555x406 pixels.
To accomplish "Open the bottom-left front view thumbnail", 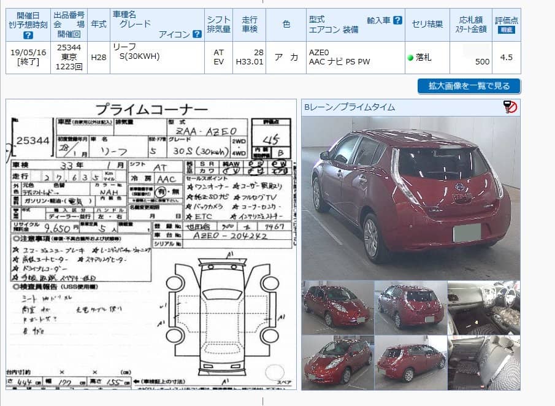I will pyautogui.click(x=337, y=362).
